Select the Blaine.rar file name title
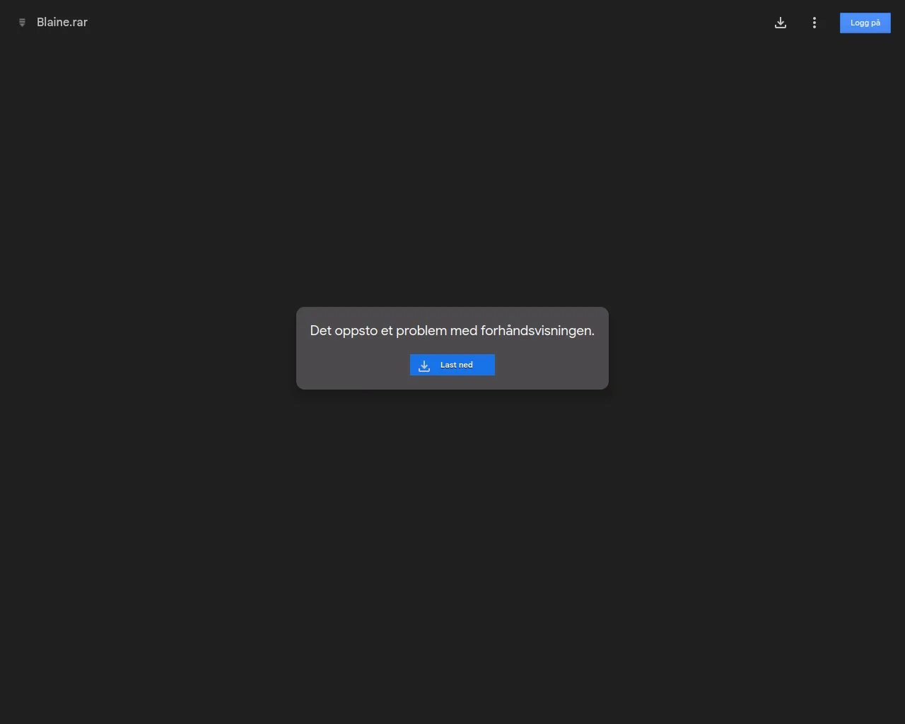This screenshot has width=905, height=724. 62,23
